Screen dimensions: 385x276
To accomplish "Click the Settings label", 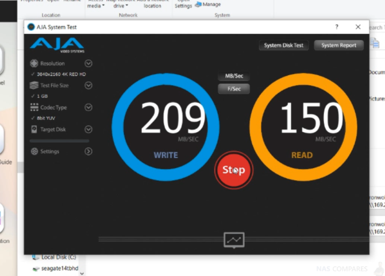I will pyautogui.click(x=49, y=151).
